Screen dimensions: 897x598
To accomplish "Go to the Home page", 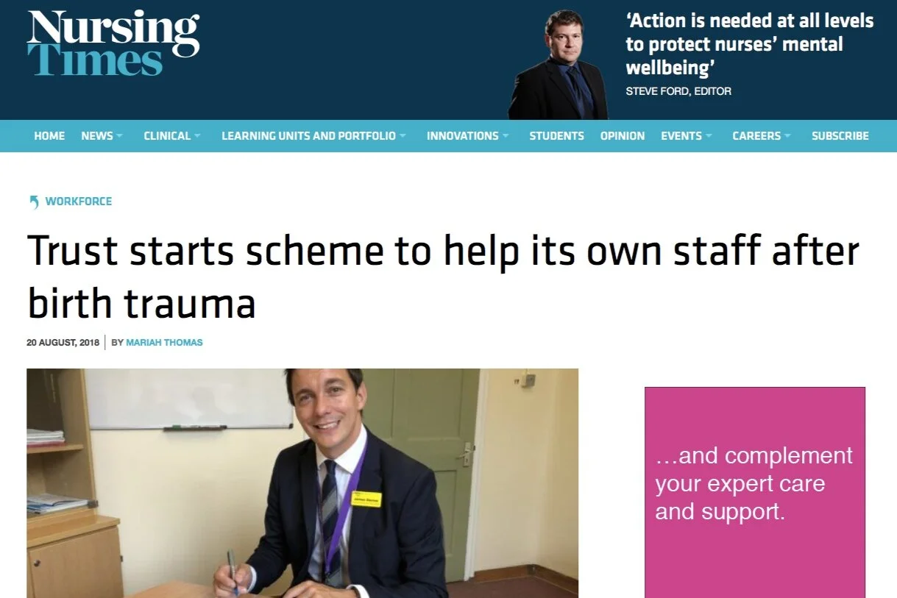I will click(x=49, y=136).
